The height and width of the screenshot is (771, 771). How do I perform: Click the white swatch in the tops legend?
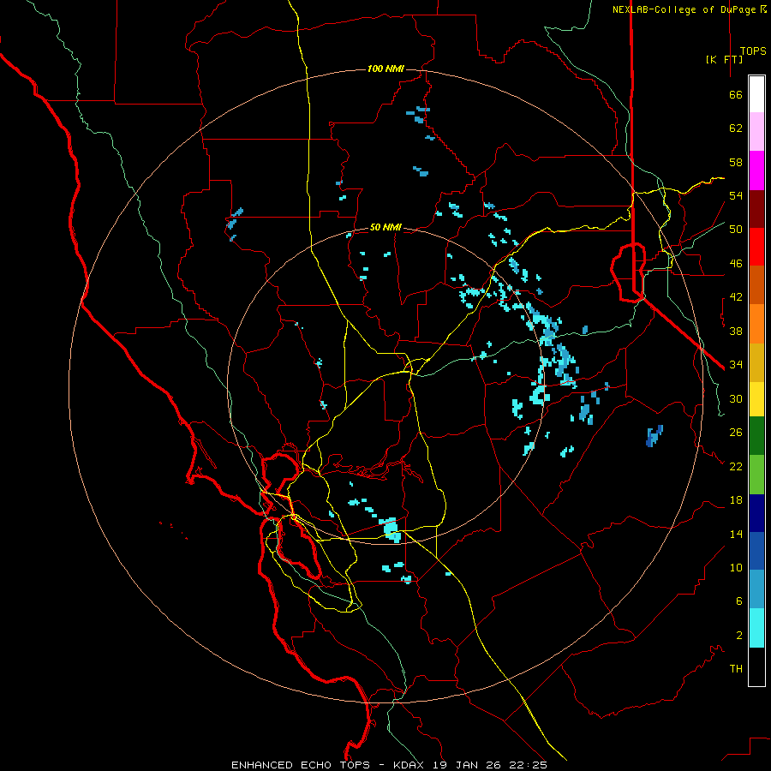pyautogui.click(x=756, y=94)
